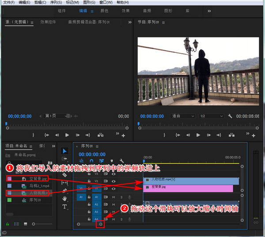265x237 pixels.
Task: Select the Track Select Forward tool
Action: pyautogui.click(x=64, y=159)
